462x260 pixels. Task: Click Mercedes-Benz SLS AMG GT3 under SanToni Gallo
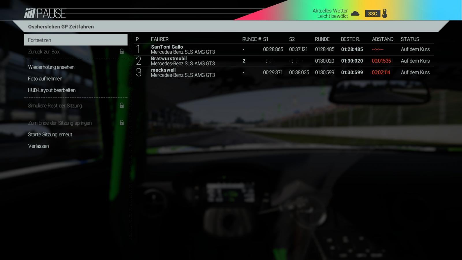pos(183,52)
